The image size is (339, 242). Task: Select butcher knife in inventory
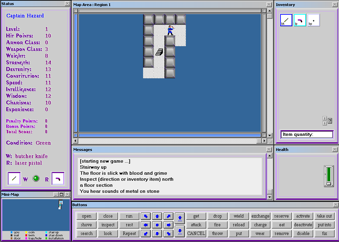[x=286, y=20]
